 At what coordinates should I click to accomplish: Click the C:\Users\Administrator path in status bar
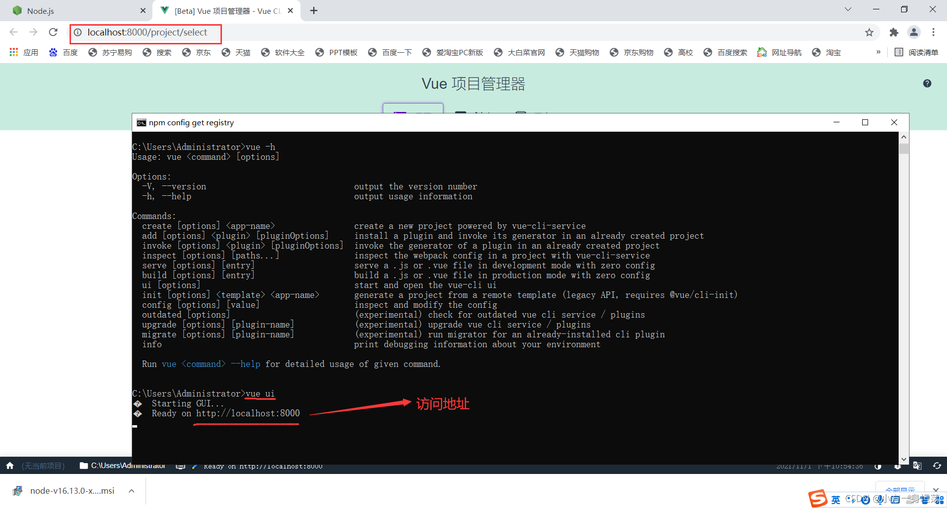(128, 466)
